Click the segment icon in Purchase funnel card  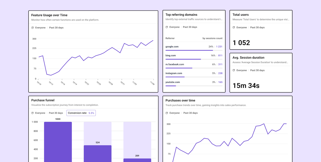tap(33, 113)
